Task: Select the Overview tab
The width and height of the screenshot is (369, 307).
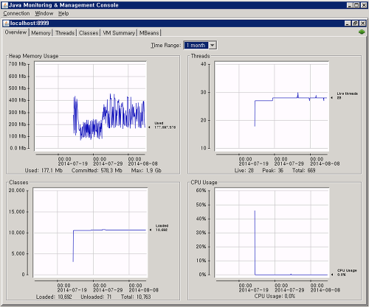Action: (x=15, y=32)
